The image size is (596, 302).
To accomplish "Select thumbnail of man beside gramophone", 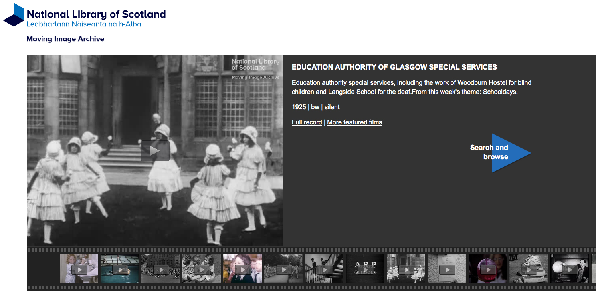I will coord(570,269).
